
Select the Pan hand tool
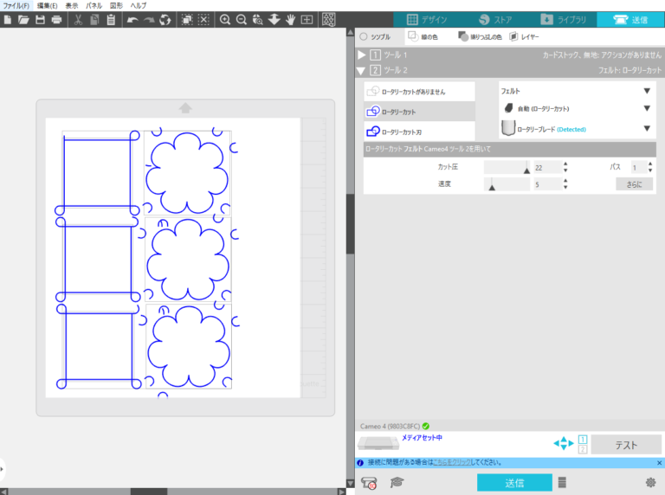coord(291,20)
